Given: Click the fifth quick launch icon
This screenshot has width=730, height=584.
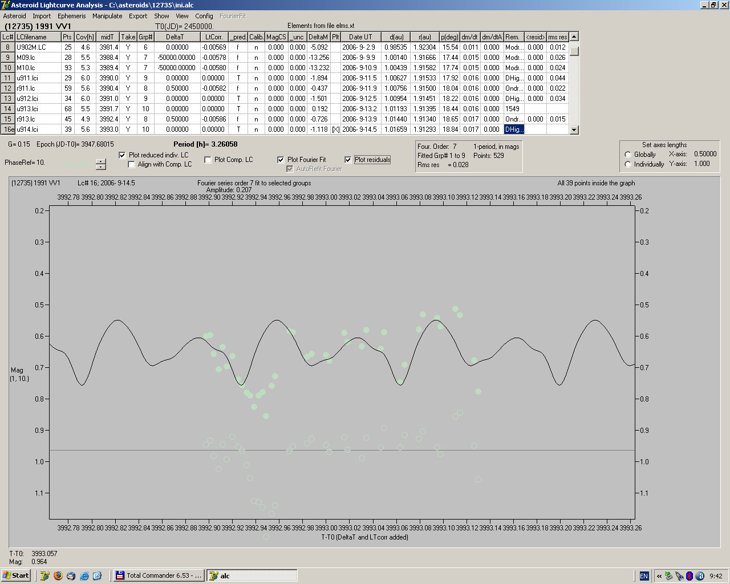Looking at the screenshot, I should [x=97, y=576].
